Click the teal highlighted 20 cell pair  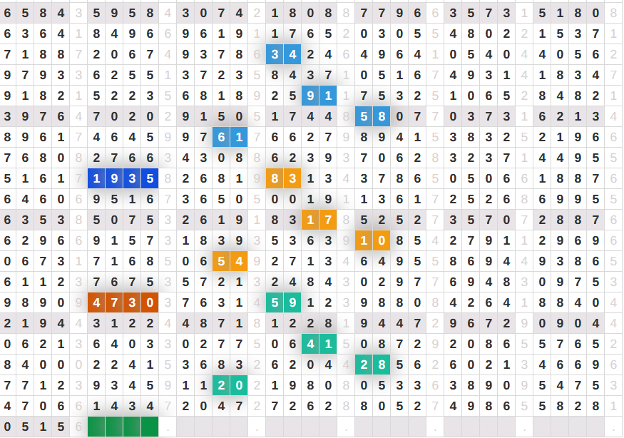click(x=230, y=385)
